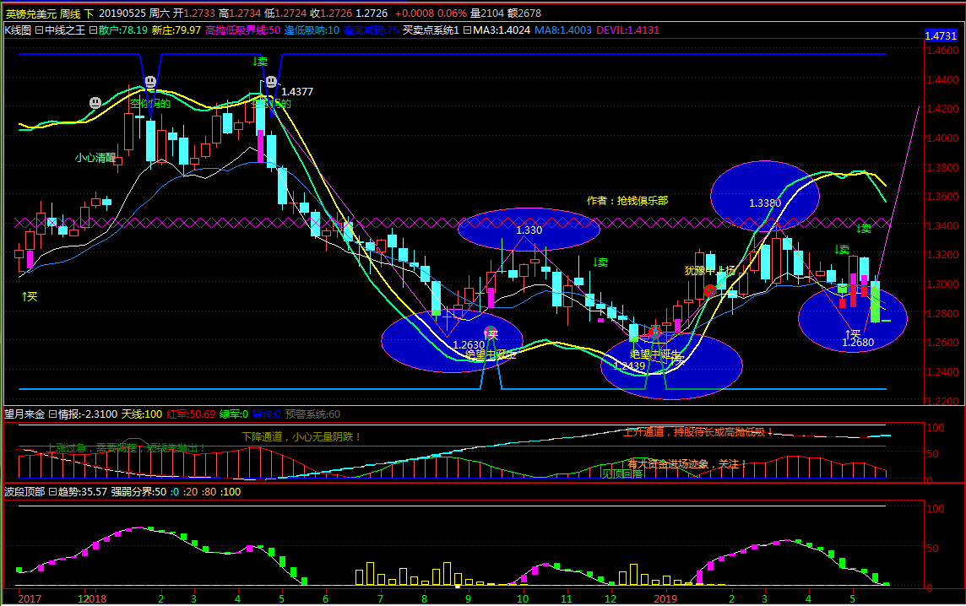966x606 pixels.
Task: Toggle the 趋势 box in 波段顶部 panel
Action: 52,492
